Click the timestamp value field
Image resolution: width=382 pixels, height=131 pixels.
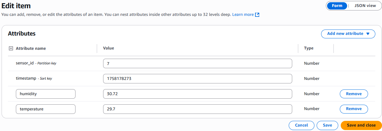click(197, 79)
